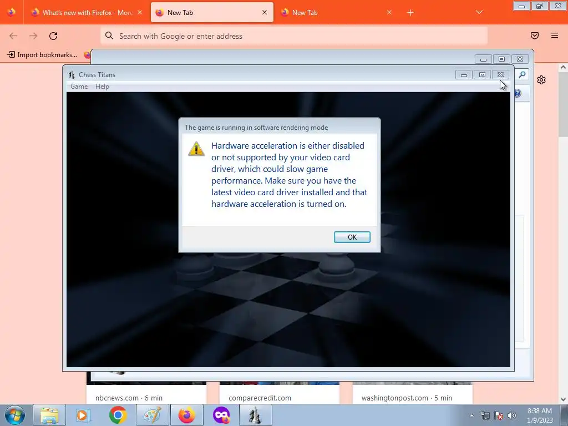Click the network tray icon
This screenshot has width=568, height=426.
click(x=485, y=415)
